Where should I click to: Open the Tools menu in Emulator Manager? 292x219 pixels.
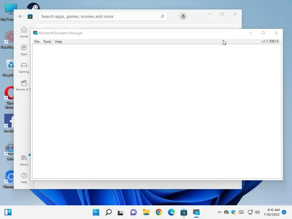pos(47,42)
